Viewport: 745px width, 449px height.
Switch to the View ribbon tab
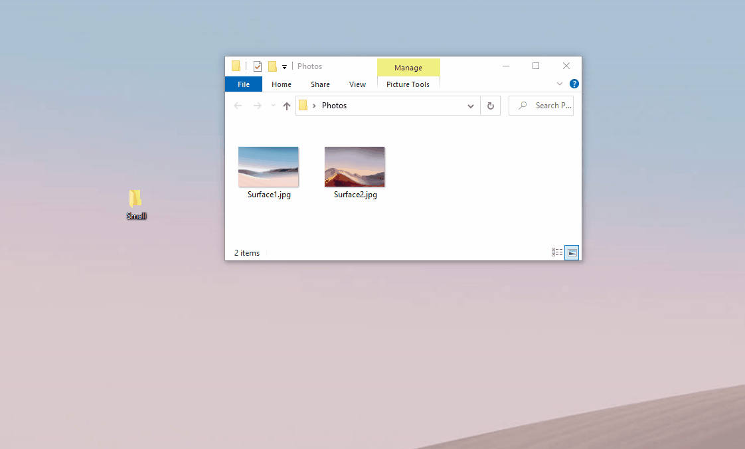(x=357, y=84)
